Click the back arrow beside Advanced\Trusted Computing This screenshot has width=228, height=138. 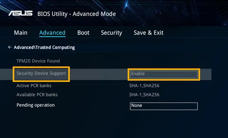[x=10, y=47]
